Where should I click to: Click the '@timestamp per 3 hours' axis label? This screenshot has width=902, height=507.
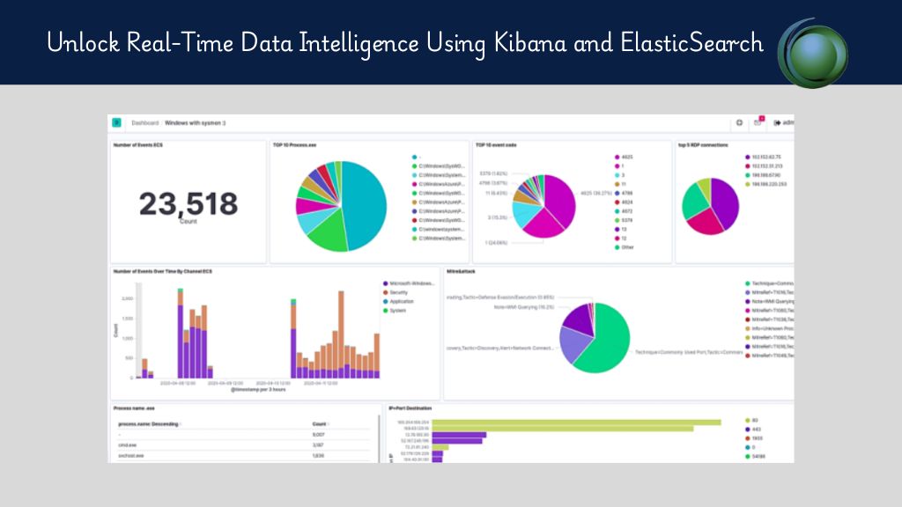258,390
